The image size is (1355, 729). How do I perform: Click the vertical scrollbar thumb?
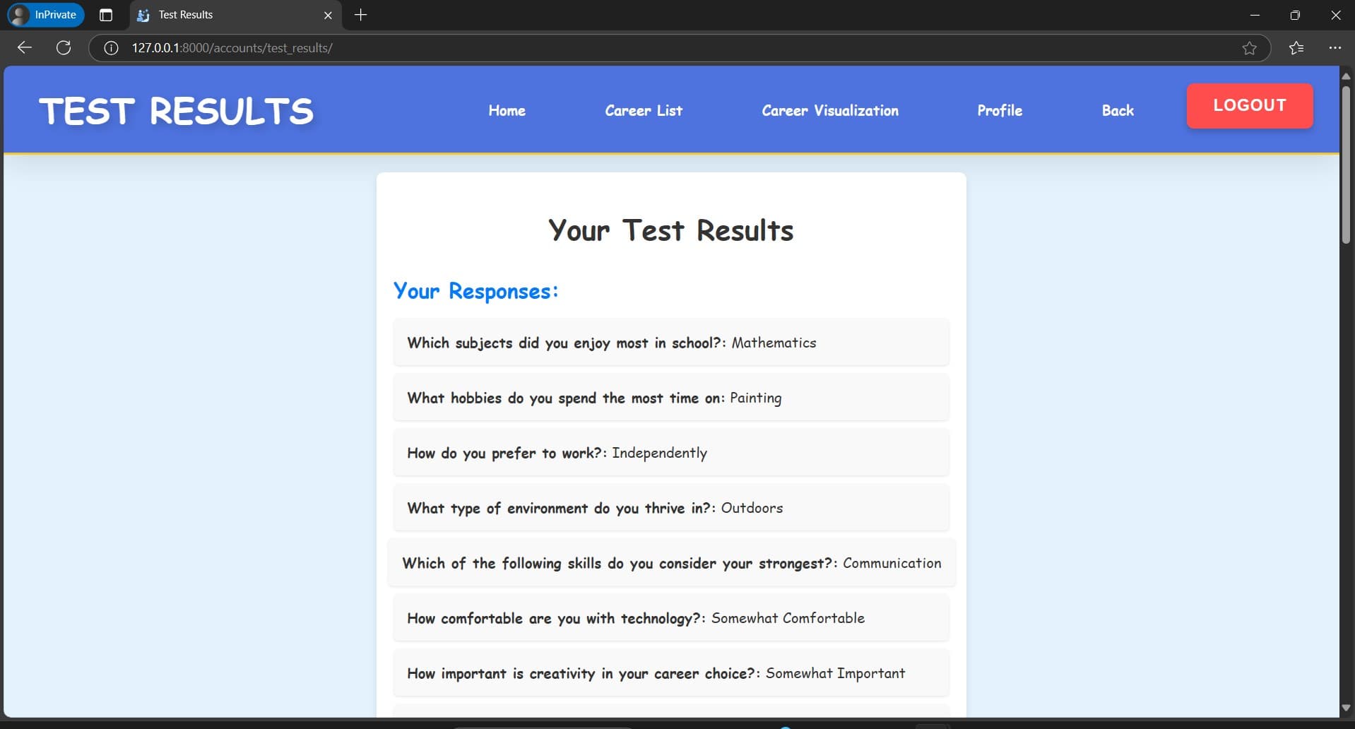click(1346, 165)
